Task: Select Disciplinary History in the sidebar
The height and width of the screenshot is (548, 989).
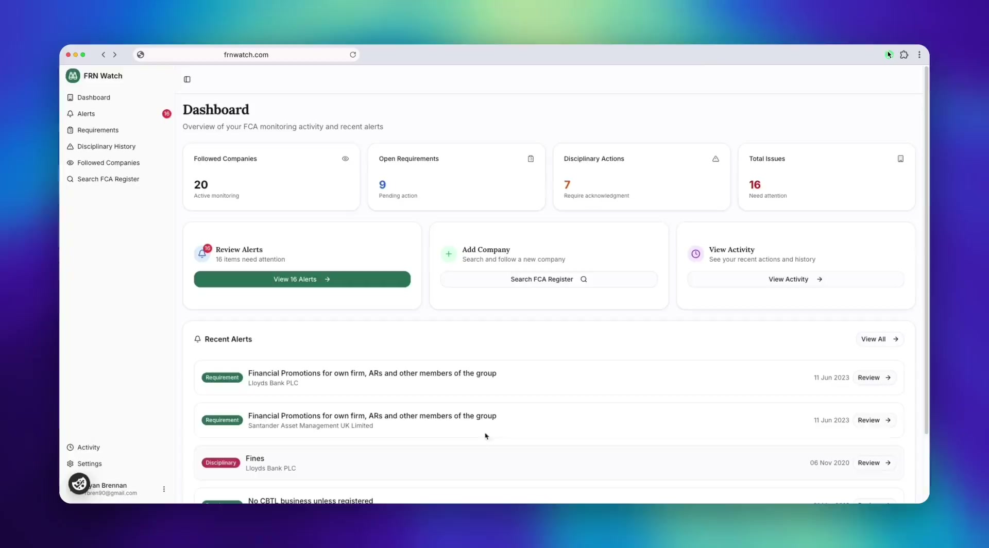Action: point(106,146)
